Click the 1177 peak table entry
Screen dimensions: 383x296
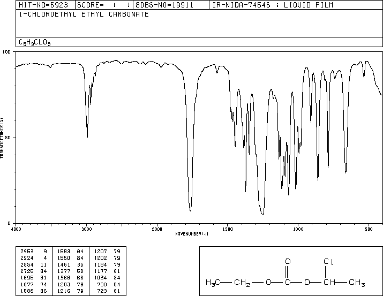click(x=100, y=271)
